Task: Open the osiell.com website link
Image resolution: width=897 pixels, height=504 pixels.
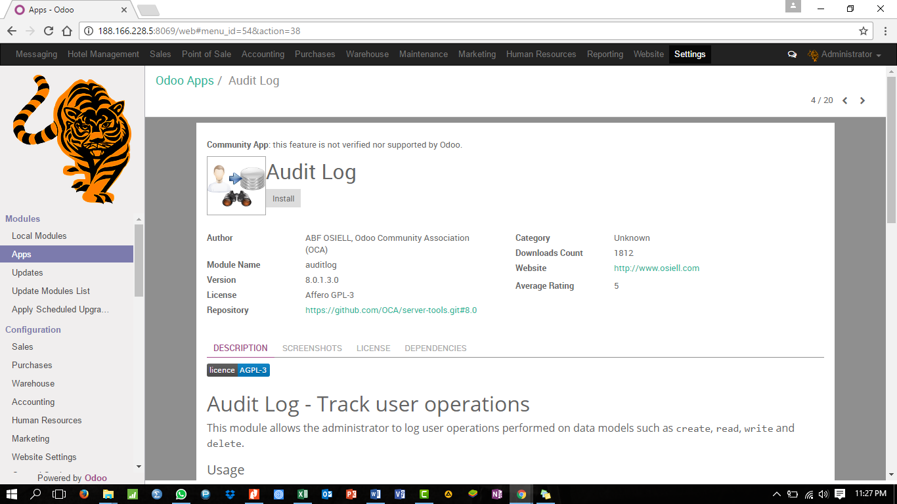Action: click(657, 268)
